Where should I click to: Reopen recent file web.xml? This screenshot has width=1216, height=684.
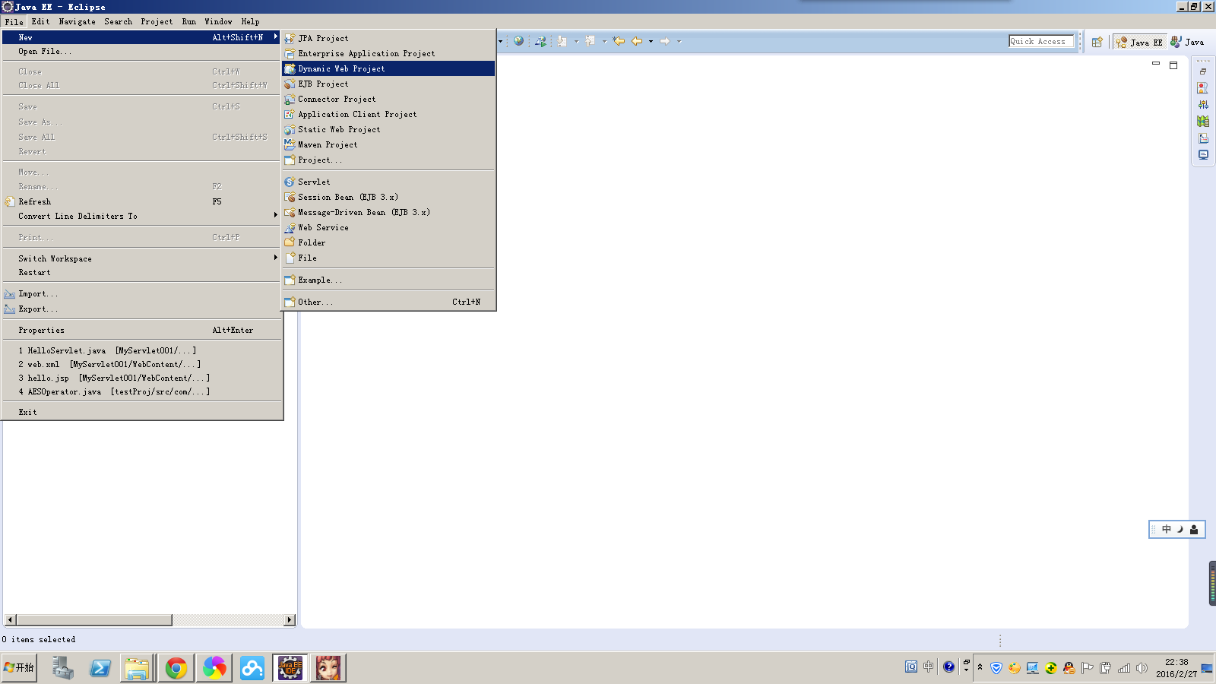[142, 364]
